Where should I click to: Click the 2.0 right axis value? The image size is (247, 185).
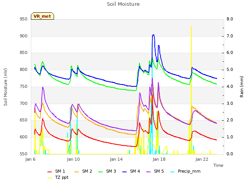230,120
